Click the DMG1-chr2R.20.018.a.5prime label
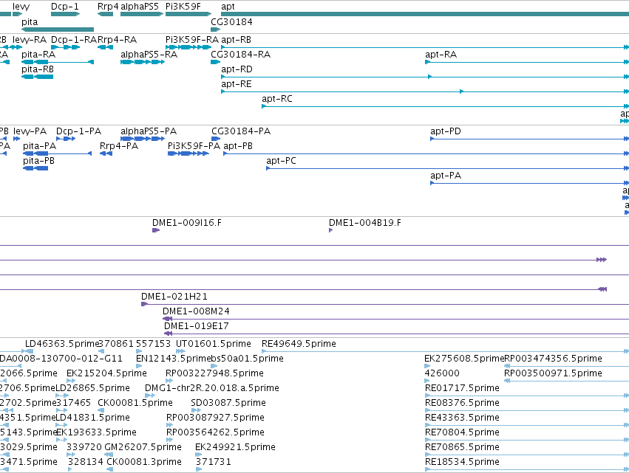Image resolution: width=629 pixels, height=473 pixels. click(212, 388)
